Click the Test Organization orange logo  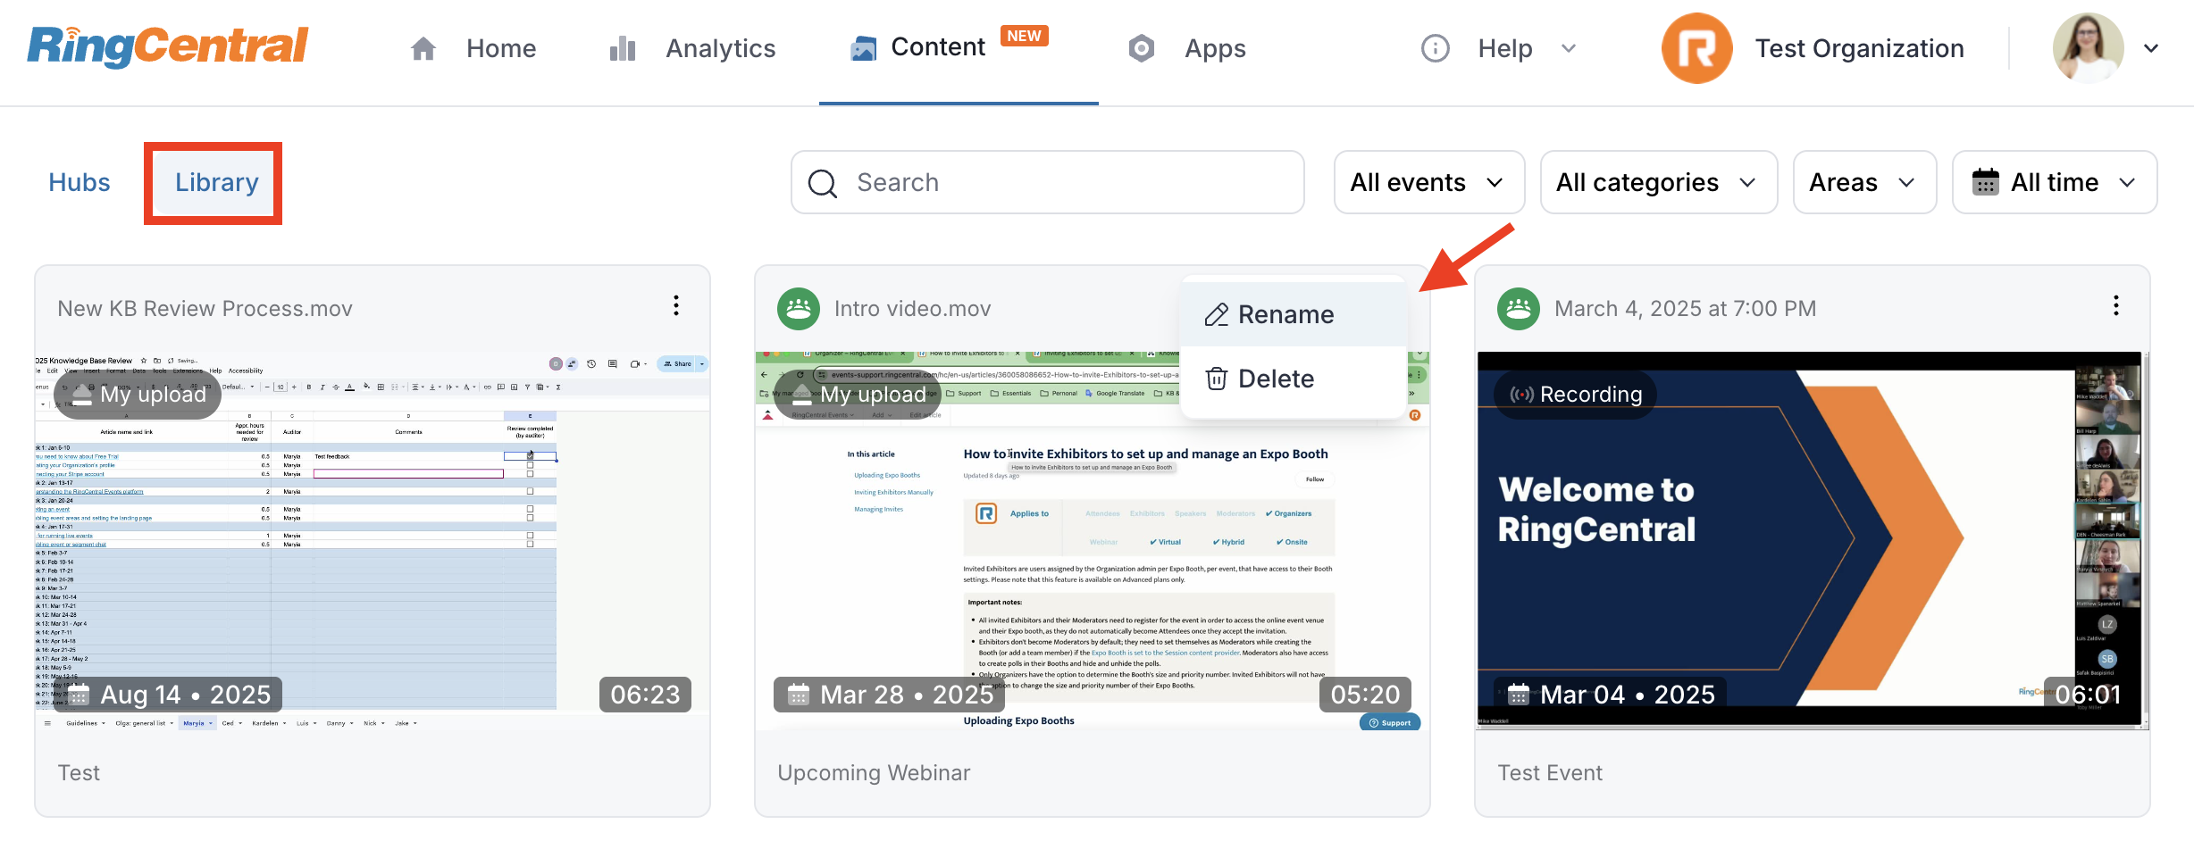pyautogui.click(x=1696, y=48)
